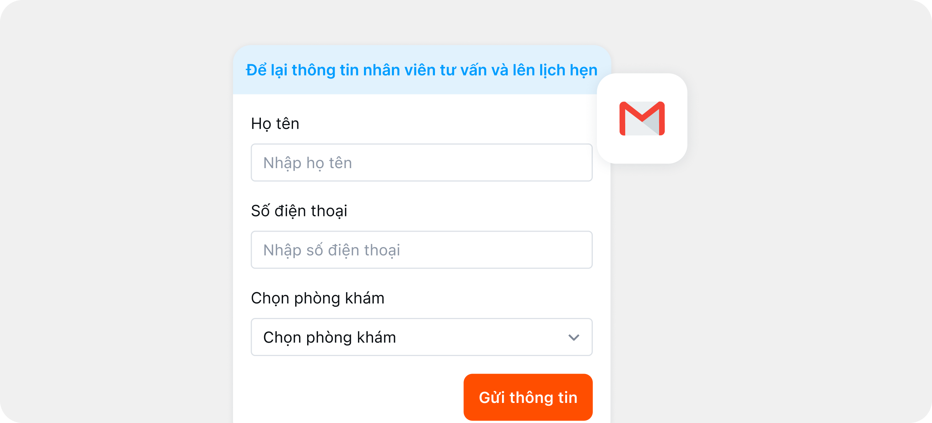Click the Họ tên field label

(275, 123)
